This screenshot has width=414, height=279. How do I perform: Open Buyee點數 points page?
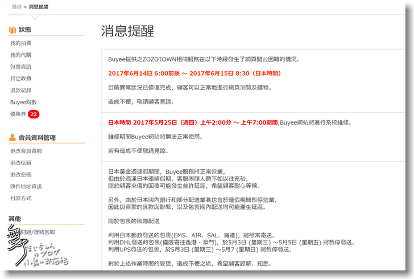[23, 102]
